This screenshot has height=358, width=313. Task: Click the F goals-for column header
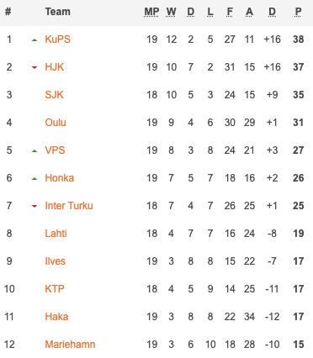[230, 12]
